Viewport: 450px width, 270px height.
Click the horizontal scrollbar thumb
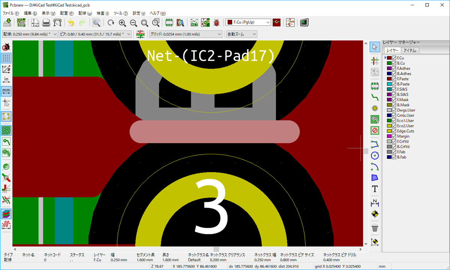[x=216, y=249]
